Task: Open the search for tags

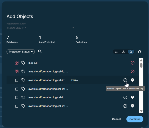Action: [x=40, y=51]
